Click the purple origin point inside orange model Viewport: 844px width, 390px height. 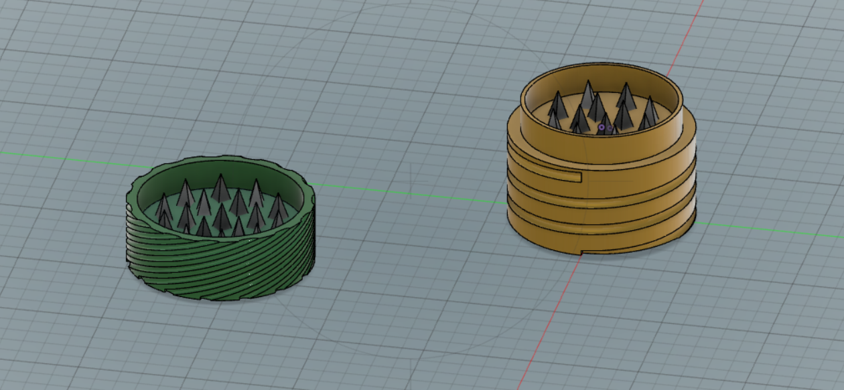[x=602, y=127]
